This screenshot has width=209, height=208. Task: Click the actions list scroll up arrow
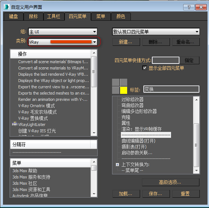pyautogui.click(x=94, y=53)
